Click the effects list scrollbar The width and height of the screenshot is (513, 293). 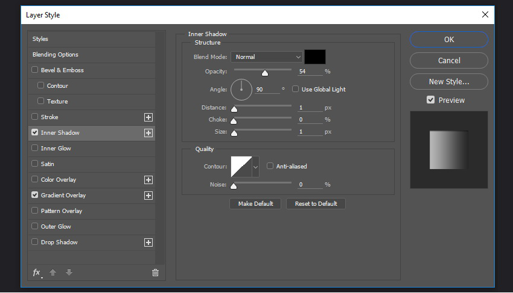160,147
